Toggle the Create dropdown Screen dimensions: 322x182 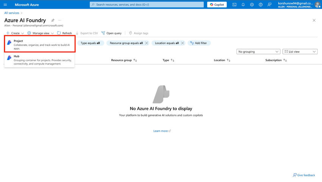(x=15, y=33)
